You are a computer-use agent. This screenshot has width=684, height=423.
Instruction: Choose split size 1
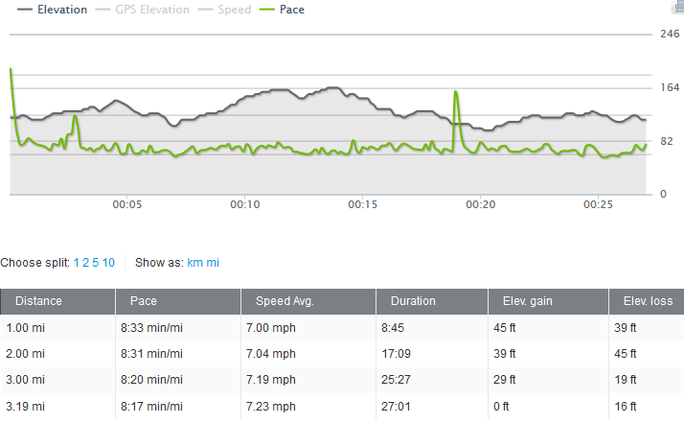(77, 262)
